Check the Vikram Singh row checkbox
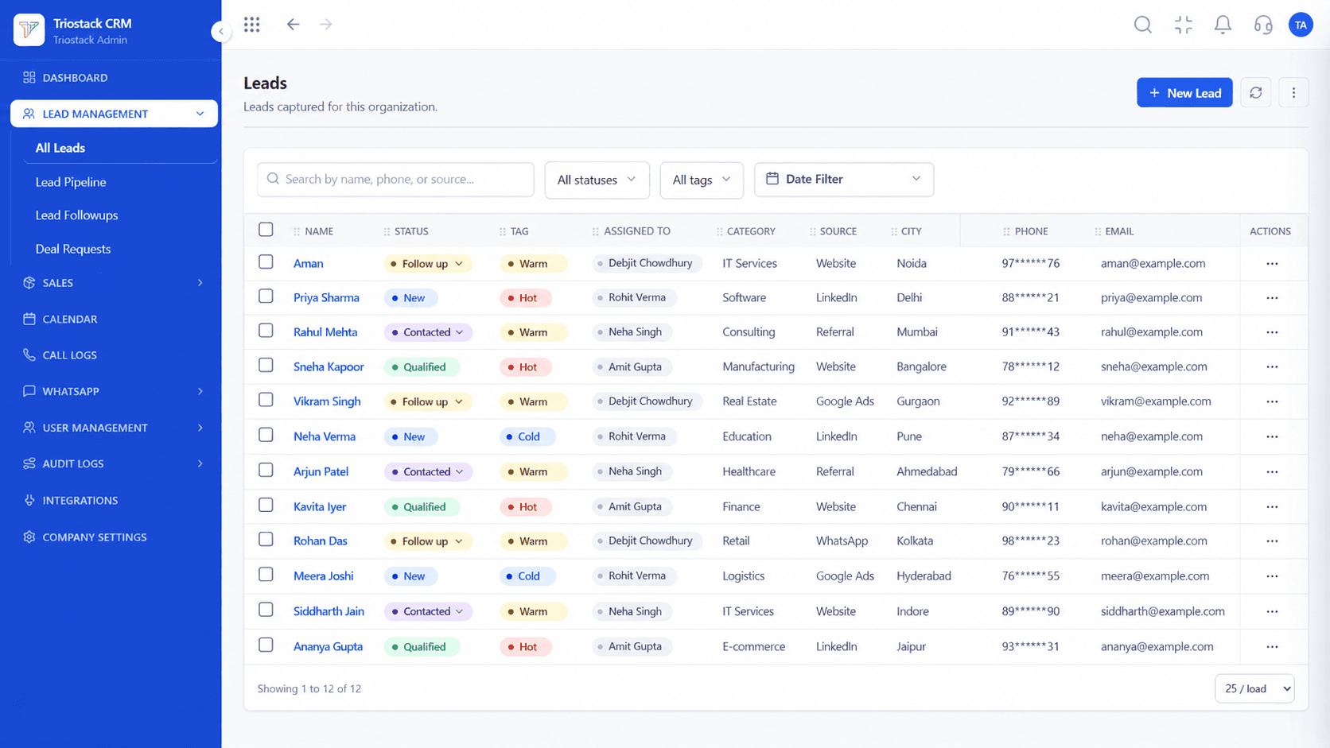Screen dimensions: 1330x748 click(x=266, y=400)
